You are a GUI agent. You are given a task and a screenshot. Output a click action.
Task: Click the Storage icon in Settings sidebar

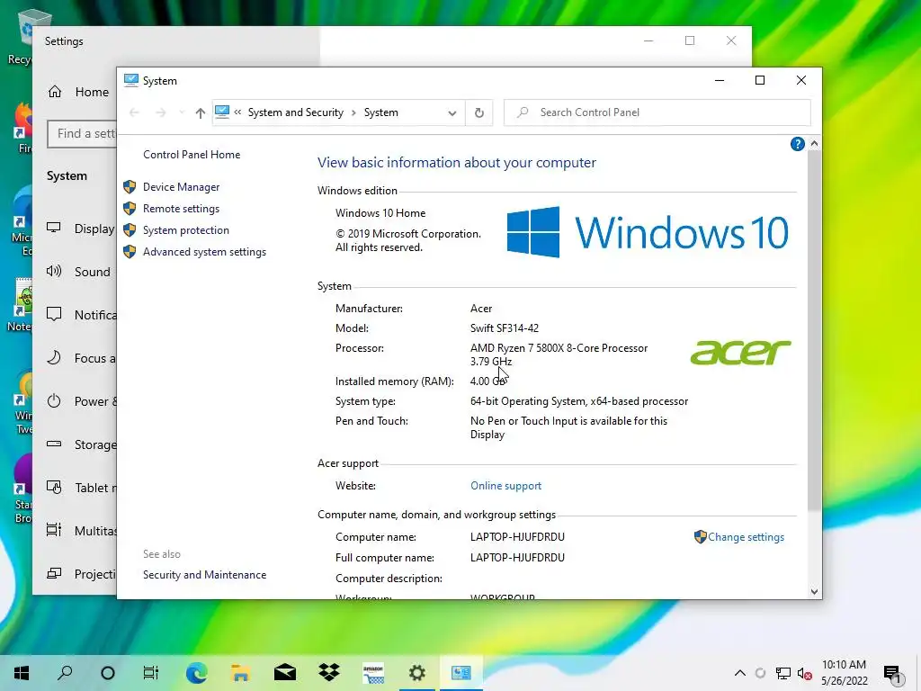54,444
